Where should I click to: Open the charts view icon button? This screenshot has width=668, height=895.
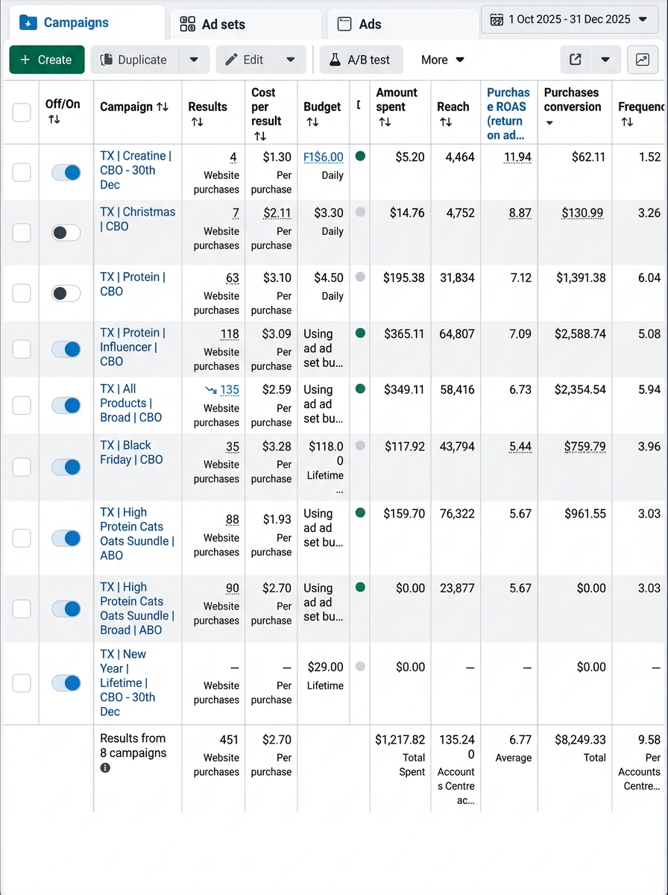643,60
